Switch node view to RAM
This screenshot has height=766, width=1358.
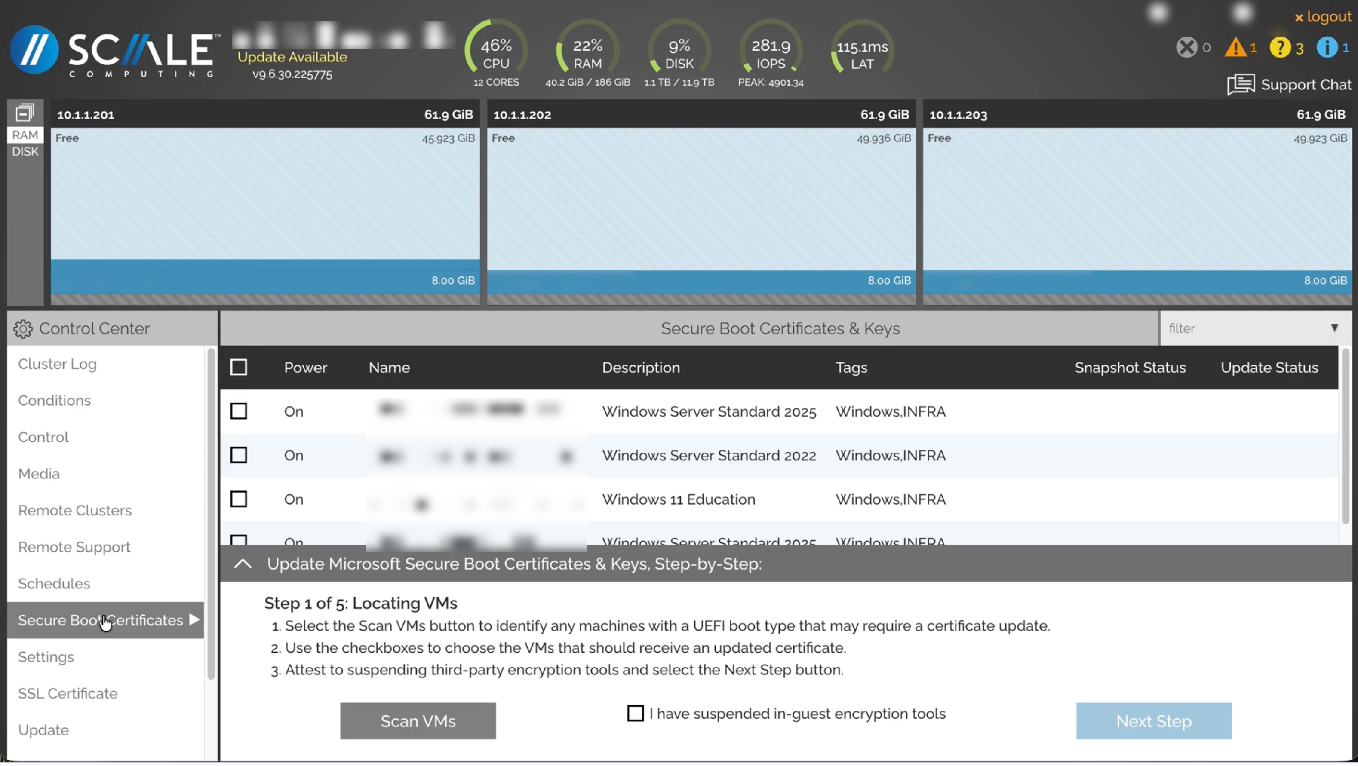25,135
